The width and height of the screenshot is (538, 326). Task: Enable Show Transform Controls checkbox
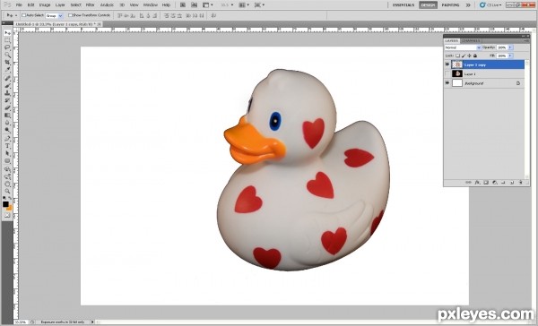point(70,15)
